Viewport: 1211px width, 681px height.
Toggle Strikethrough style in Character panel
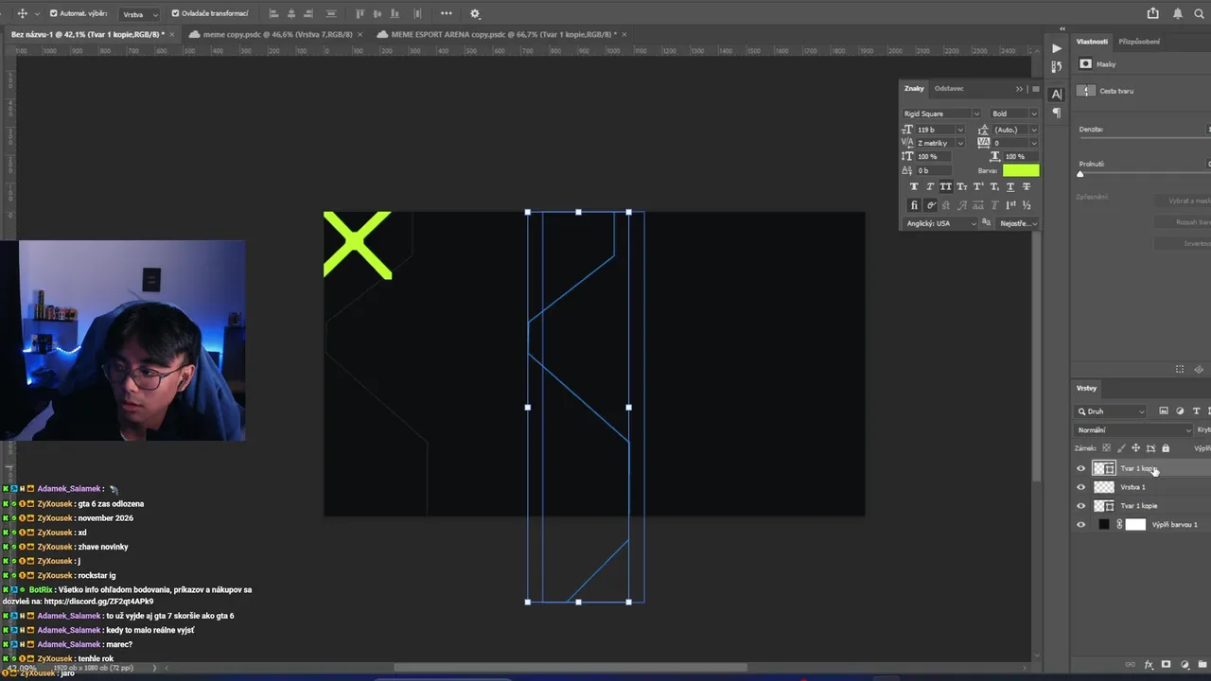click(1027, 186)
